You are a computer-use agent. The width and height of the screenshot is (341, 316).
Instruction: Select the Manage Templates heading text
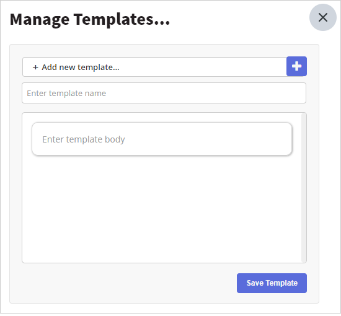[x=90, y=20]
